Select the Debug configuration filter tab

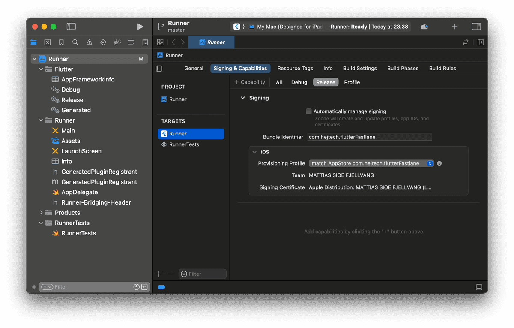pyautogui.click(x=299, y=82)
